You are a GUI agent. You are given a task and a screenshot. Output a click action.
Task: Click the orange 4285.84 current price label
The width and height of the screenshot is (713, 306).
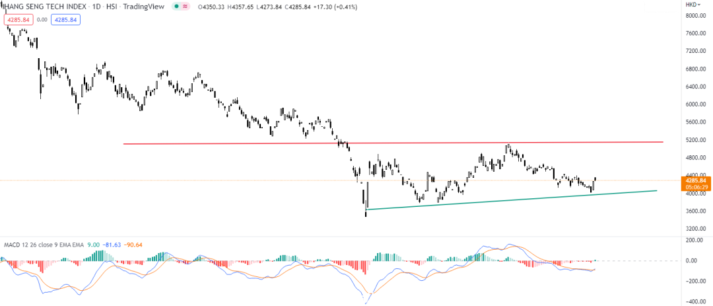pos(696,180)
